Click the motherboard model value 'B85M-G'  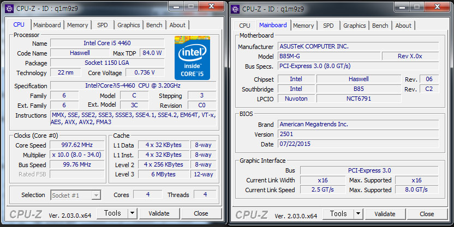(x=329, y=56)
